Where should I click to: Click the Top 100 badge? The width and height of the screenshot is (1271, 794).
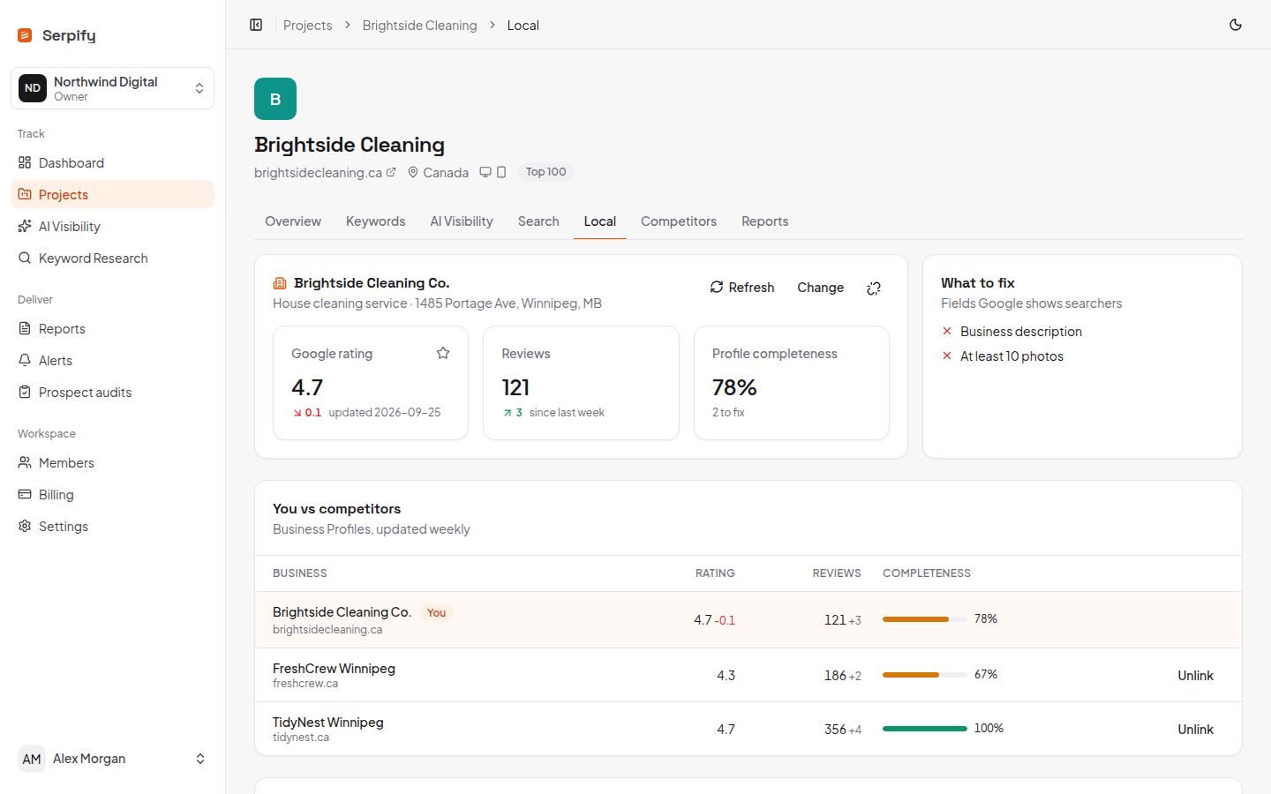[545, 172]
